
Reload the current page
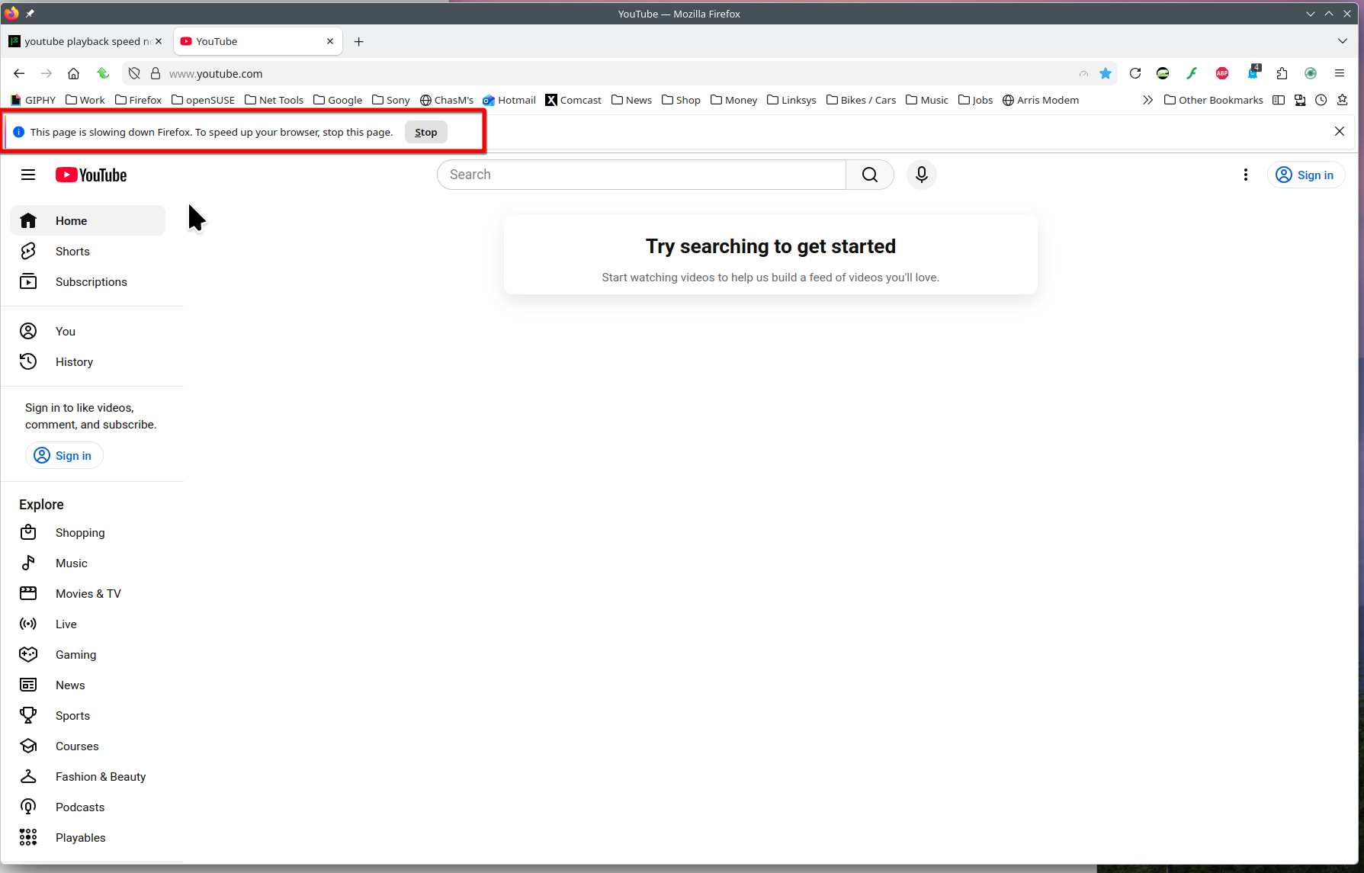(x=1135, y=73)
